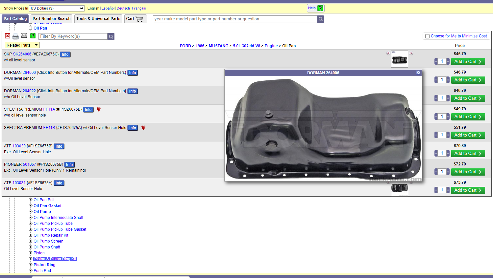Close the DORMAN 264006 image popup
The height and width of the screenshot is (278, 493).
[418, 73]
